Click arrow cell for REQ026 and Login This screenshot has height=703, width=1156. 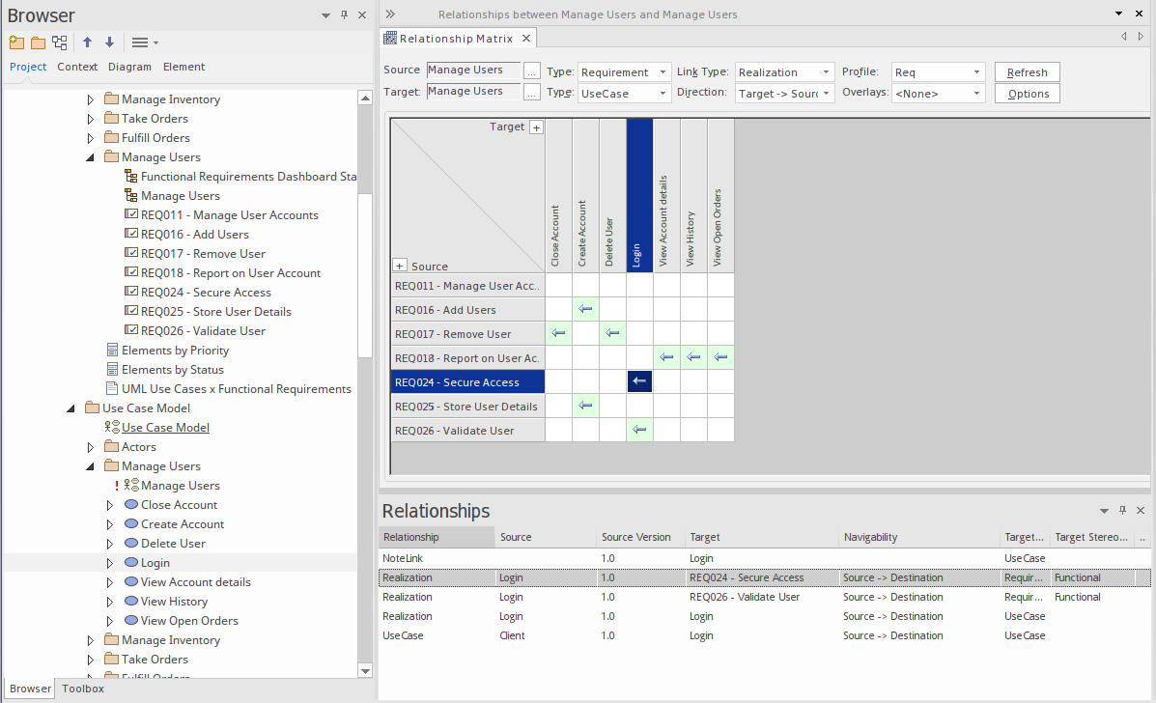pos(639,430)
